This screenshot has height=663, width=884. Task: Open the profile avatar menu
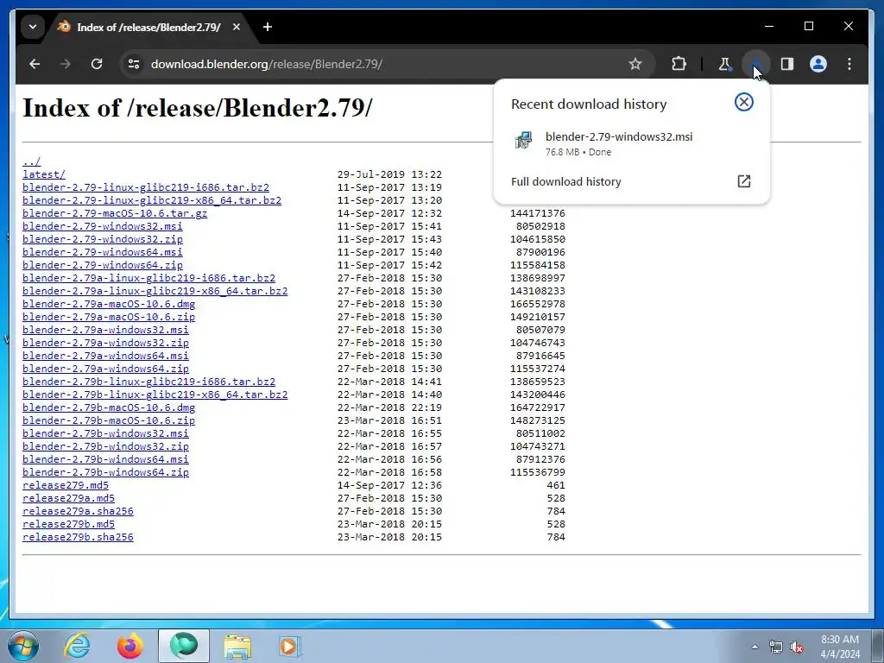pyautogui.click(x=818, y=64)
